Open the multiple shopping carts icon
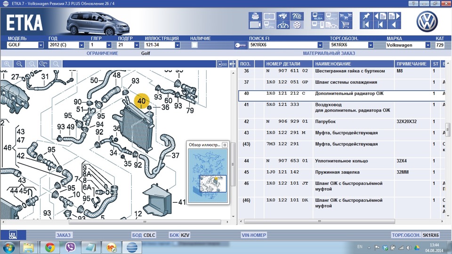The image size is (452, 254). pyautogui.click(x=346, y=16)
